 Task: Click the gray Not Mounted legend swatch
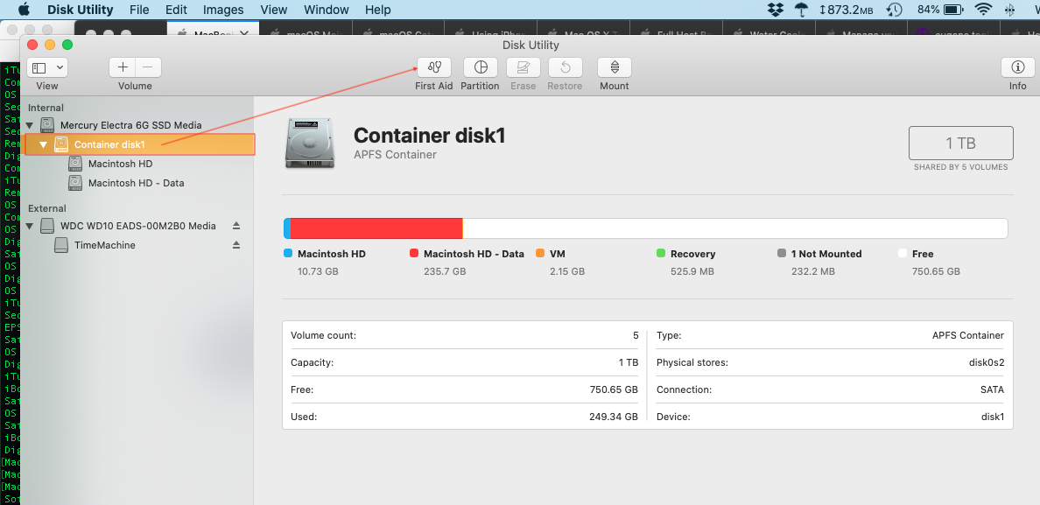click(782, 253)
